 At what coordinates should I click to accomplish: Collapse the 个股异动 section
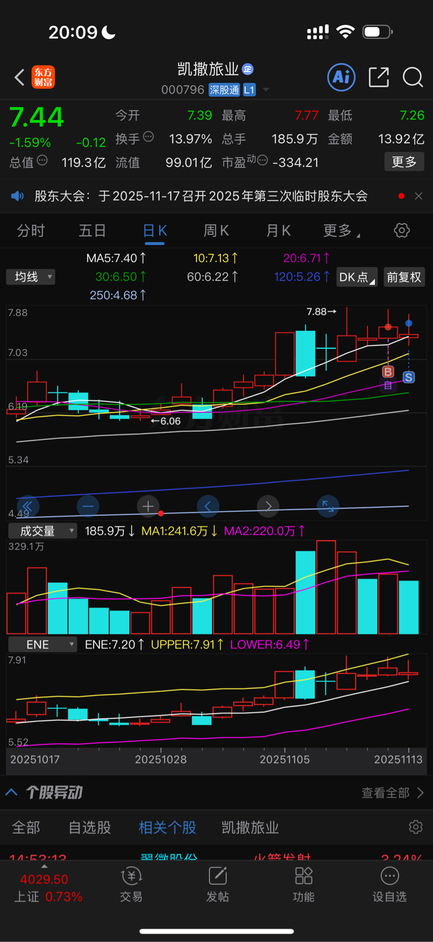[x=11, y=792]
